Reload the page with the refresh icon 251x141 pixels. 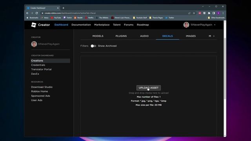coord(36,13)
